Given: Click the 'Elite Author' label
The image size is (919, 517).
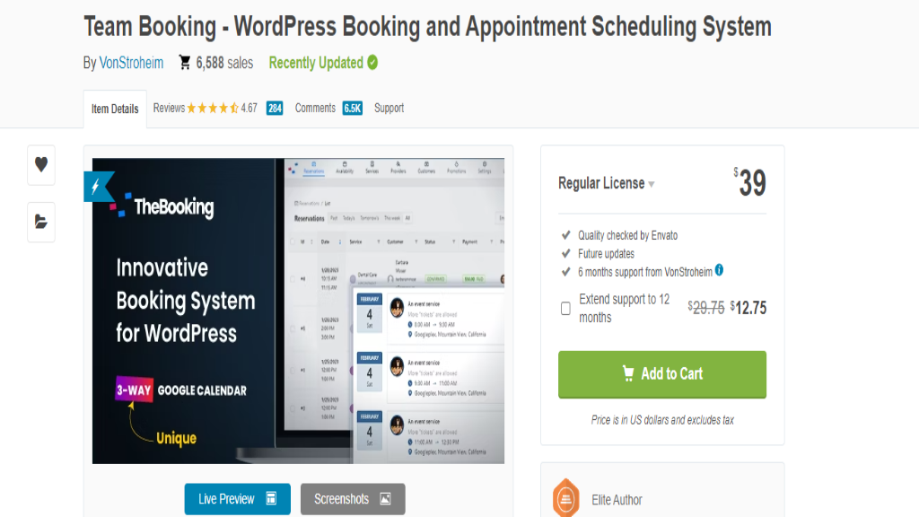Looking at the screenshot, I should pyautogui.click(x=617, y=500).
